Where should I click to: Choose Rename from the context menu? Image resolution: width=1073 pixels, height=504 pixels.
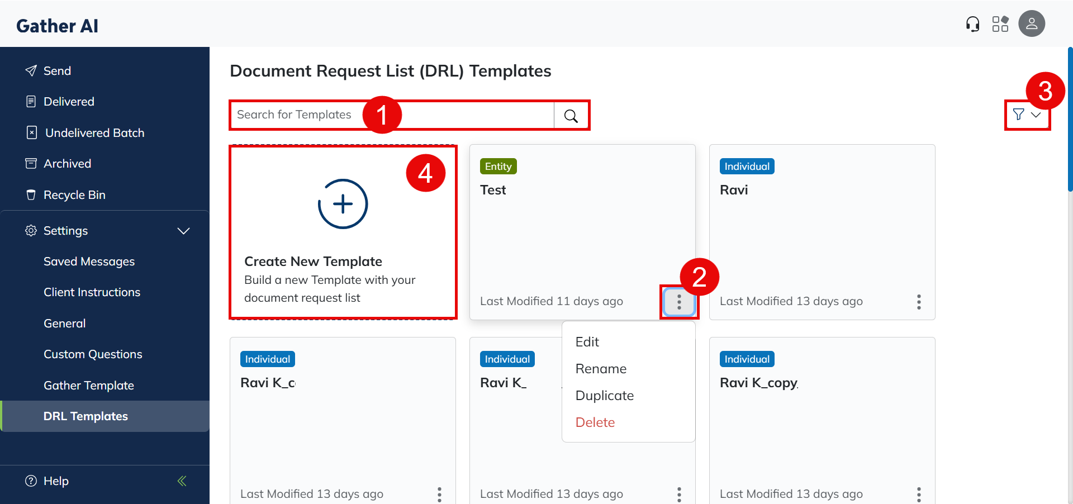(601, 369)
